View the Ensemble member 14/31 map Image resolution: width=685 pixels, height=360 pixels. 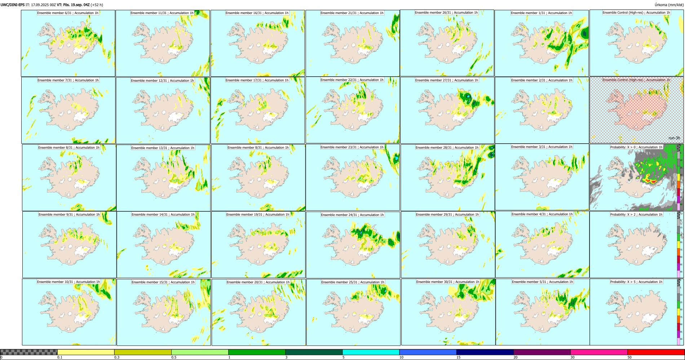(x=164, y=245)
